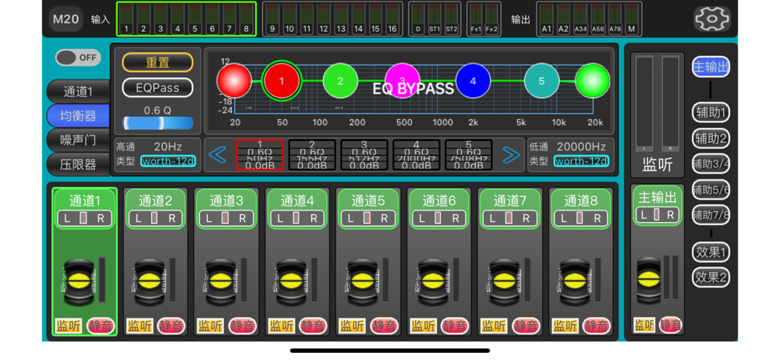
Task: Mute 通道3 with 静音 button
Action: pos(243,326)
